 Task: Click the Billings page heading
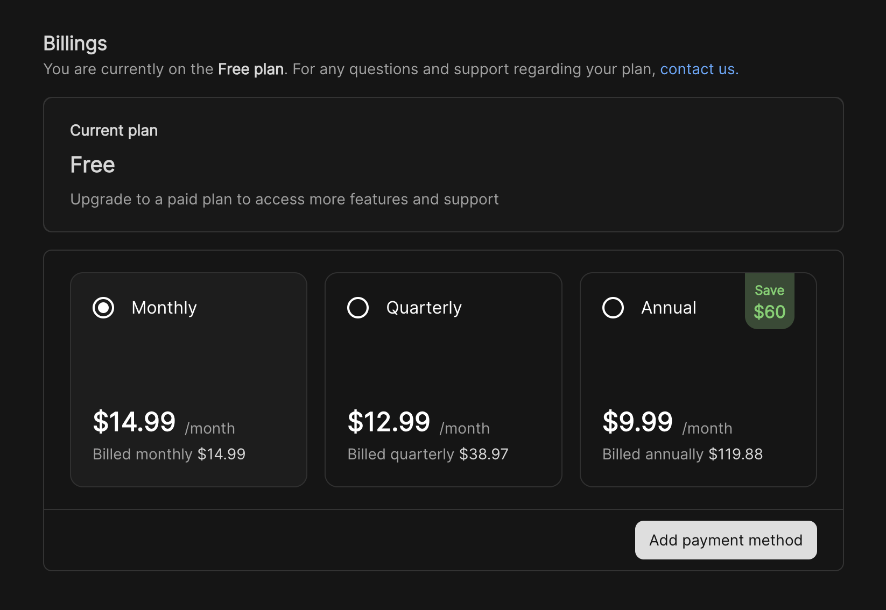[x=75, y=44]
